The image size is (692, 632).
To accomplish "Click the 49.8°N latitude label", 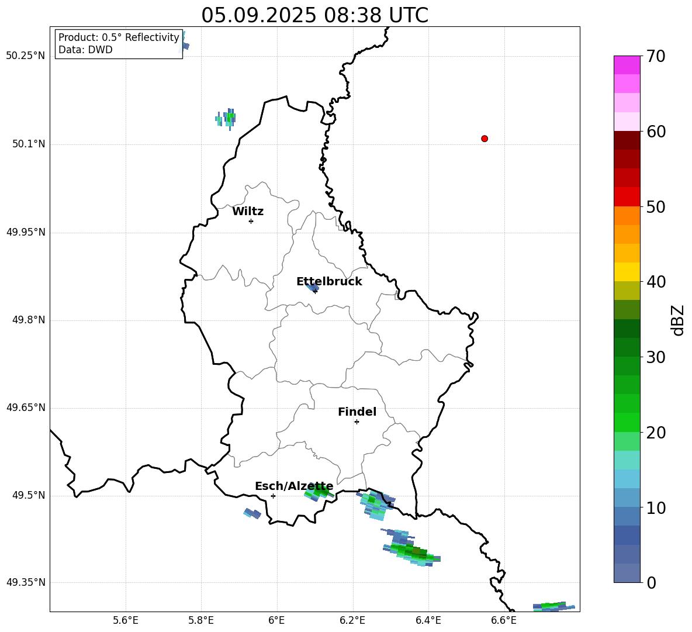I will (x=29, y=320).
